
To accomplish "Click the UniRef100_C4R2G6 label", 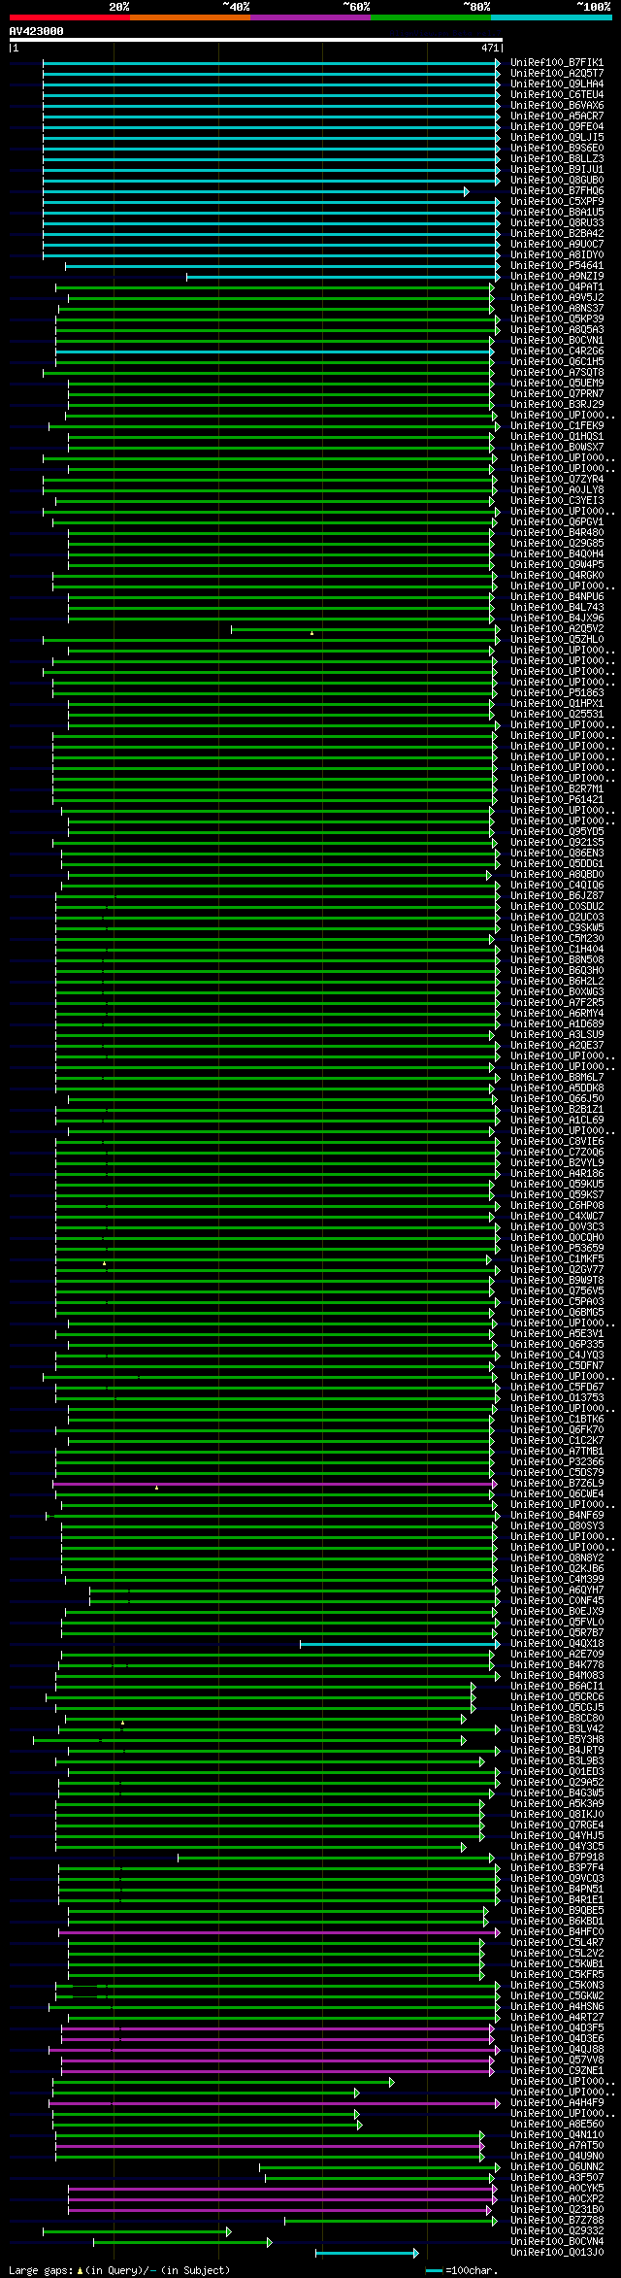I will coord(557,352).
